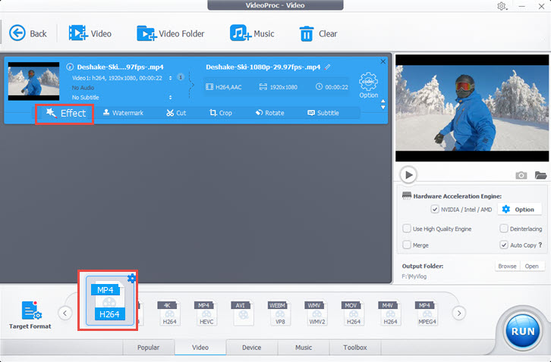The width and height of the screenshot is (551, 362).
Task: Open the Cut scissors tool
Action: click(x=170, y=113)
